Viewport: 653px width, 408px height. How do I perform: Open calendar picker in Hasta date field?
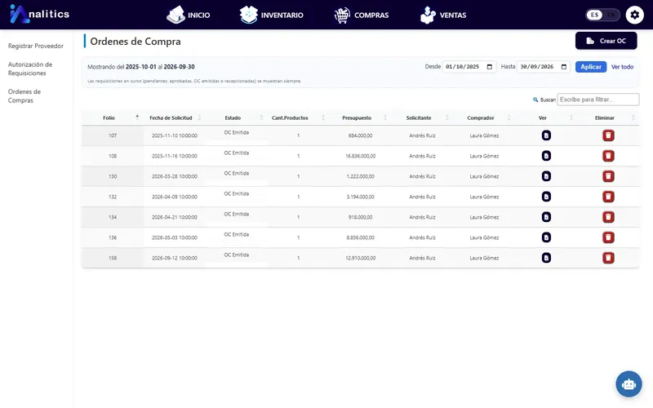click(564, 67)
